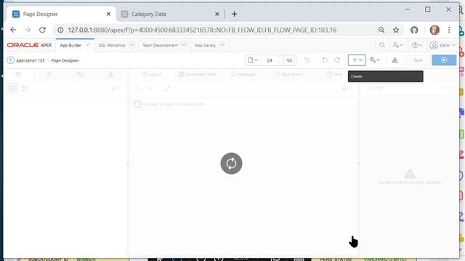Go back with the browser back arrow
The width and height of the screenshot is (465, 261).
pos(13,30)
